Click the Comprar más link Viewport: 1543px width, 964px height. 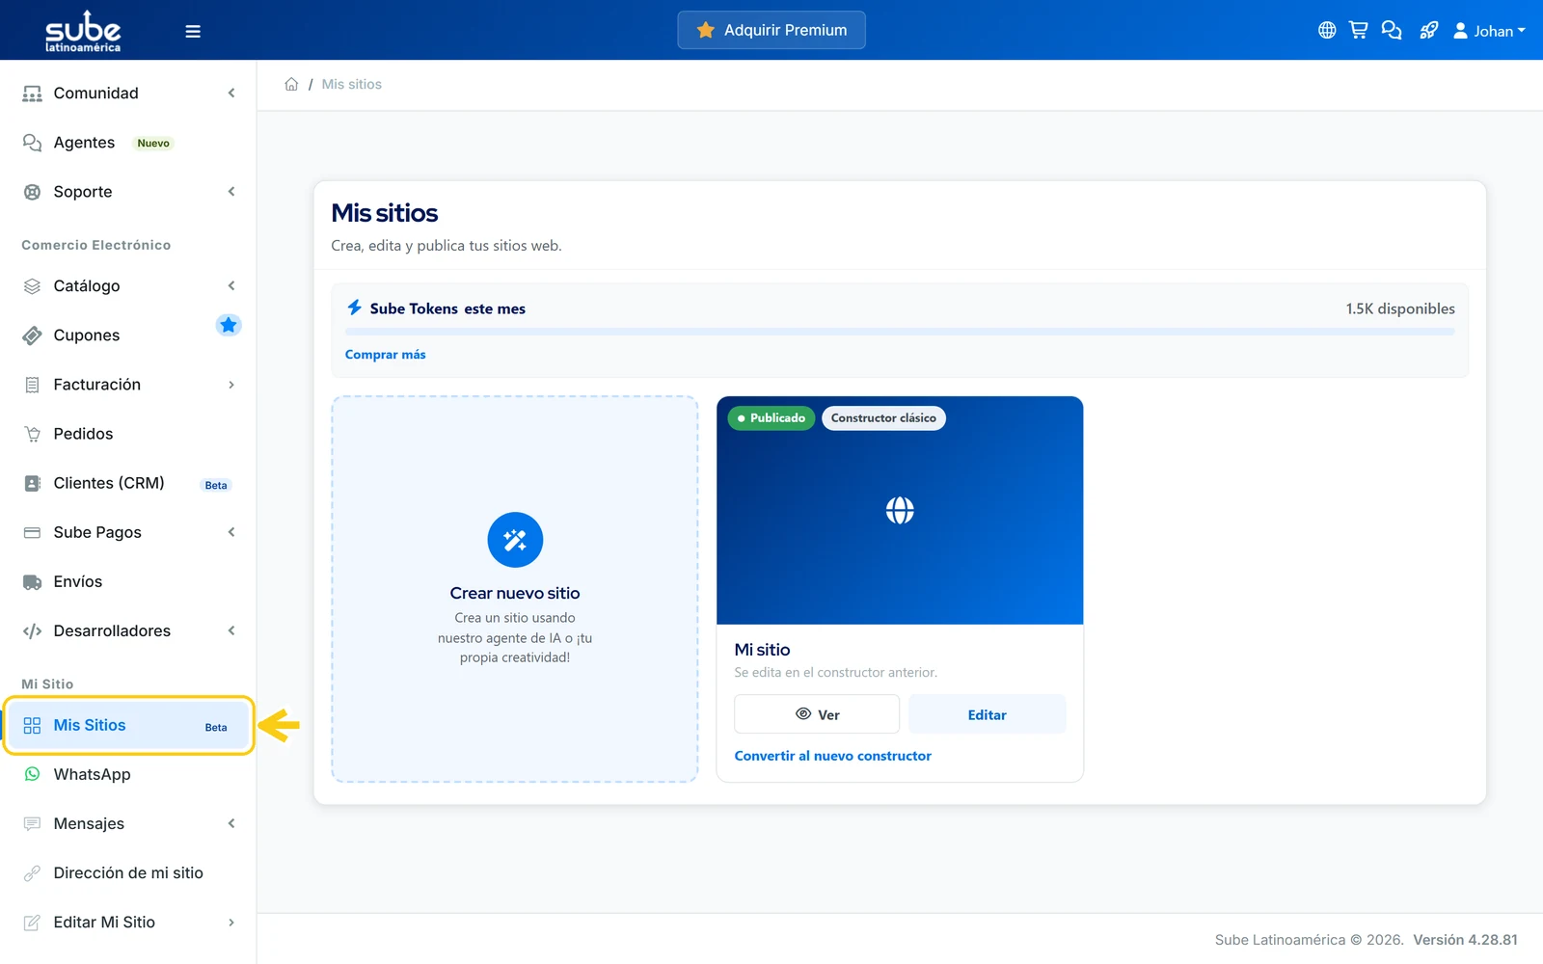(x=385, y=355)
